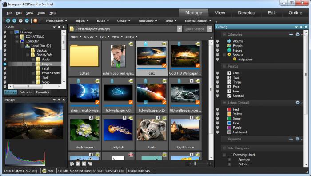Untag car1 using its orange checkbox

(x=164, y=65)
